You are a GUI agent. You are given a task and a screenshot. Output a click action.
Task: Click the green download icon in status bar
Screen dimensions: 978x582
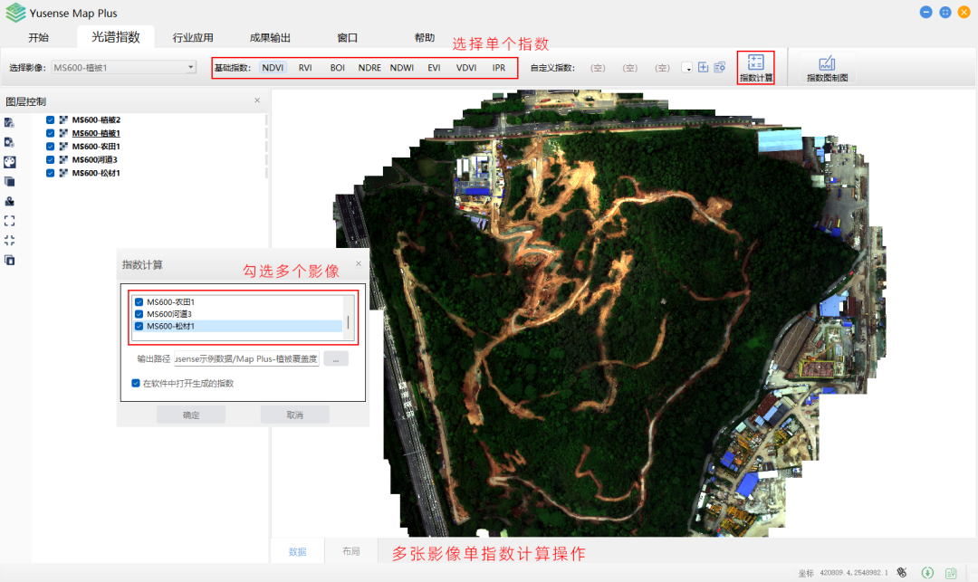(x=927, y=572)
